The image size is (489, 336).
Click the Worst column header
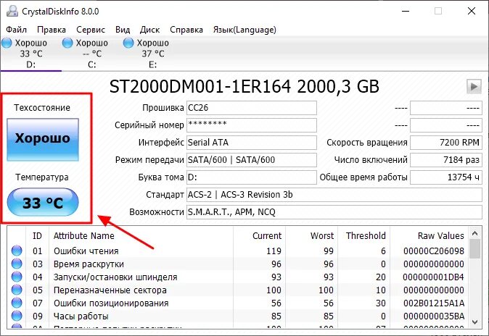click(x=311, y=236)
